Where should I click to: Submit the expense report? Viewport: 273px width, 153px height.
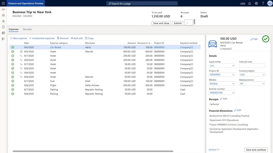coord(178,23)
